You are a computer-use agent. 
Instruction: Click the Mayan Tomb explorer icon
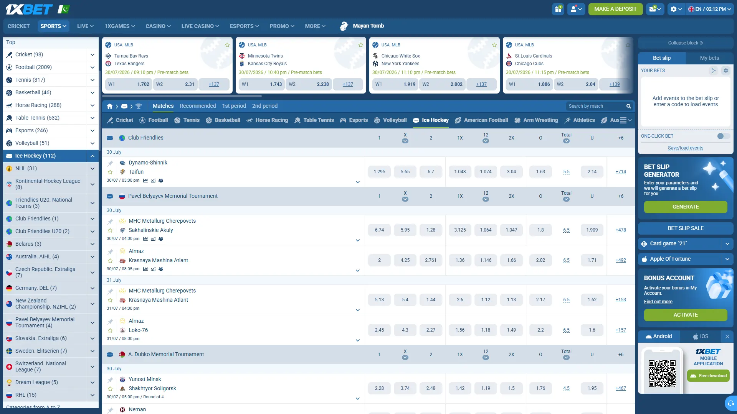(x=344, y=26)
